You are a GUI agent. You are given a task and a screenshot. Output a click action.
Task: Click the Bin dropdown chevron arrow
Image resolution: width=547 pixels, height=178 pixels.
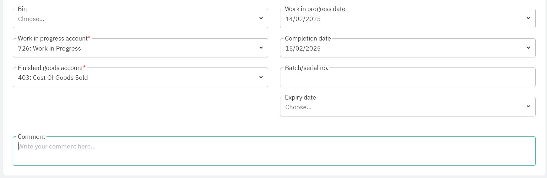[x=261, y=18]
